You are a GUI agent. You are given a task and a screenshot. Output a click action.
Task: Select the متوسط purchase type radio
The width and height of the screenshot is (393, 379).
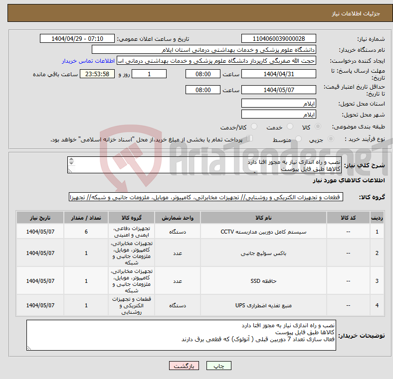(x=298, y=138)
